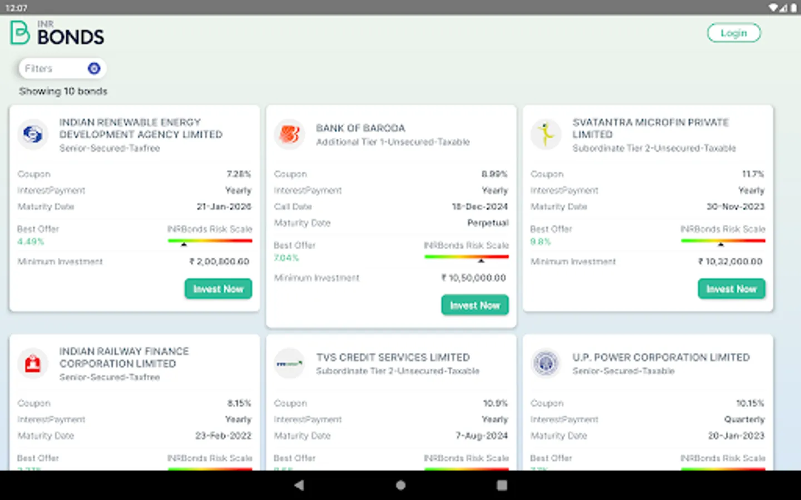Select Senior-Secured-Taxable subtitle of U.P. Power
This screenshot has height=500, width=801.
(623, 371)
